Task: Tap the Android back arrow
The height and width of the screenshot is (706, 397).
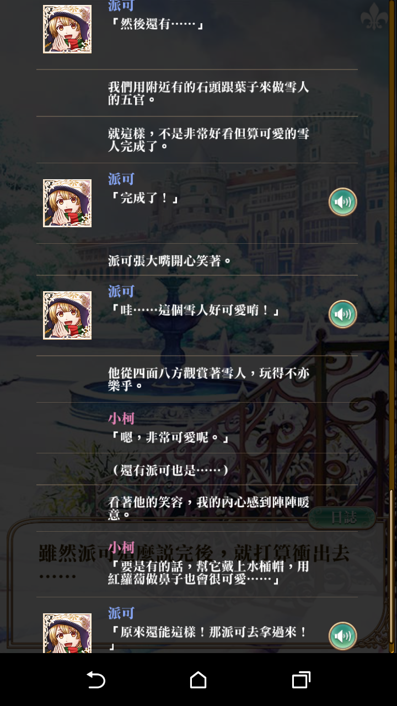Action: (x=96, y=680)
